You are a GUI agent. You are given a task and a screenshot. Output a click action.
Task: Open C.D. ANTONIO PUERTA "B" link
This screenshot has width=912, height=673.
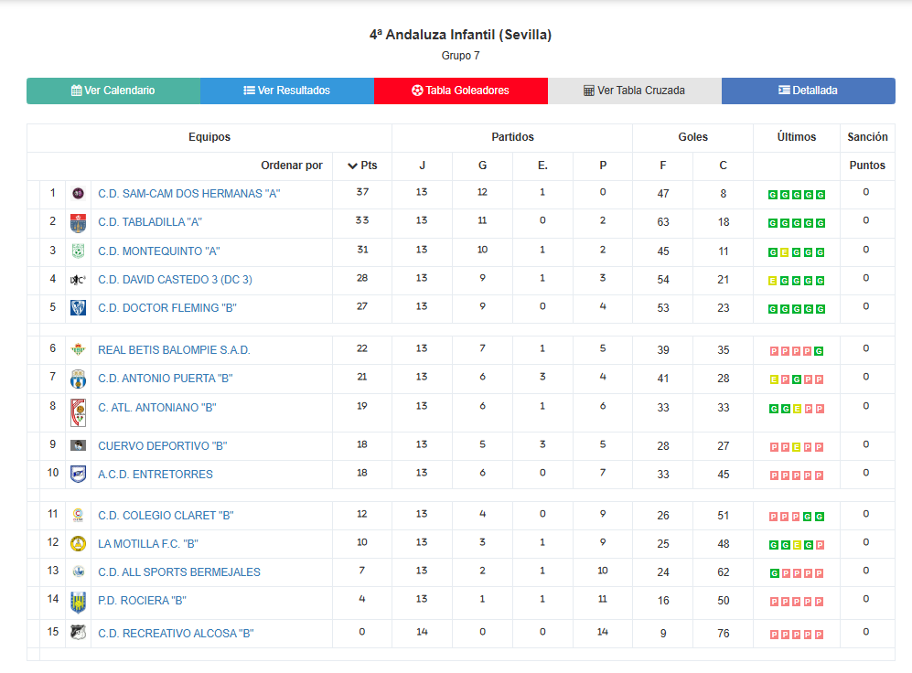point(166,379)
